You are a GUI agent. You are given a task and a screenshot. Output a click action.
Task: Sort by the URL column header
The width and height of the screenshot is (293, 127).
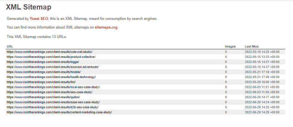10,46
